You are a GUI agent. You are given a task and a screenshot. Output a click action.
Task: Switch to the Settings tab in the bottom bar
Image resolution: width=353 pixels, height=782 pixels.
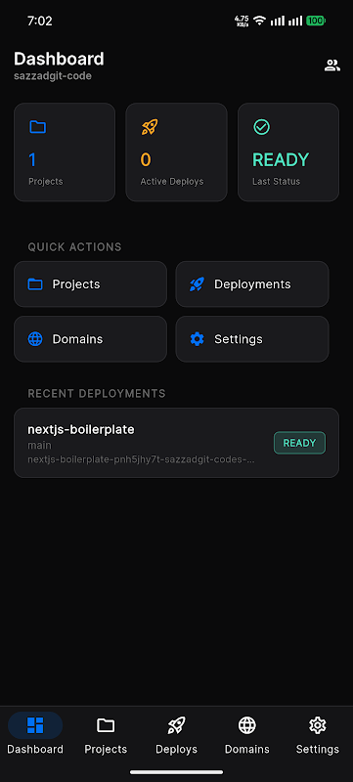pos(318,733)
